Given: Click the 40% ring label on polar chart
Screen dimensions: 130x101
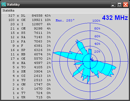Looking at the screenshot, I should coord(97,44).
